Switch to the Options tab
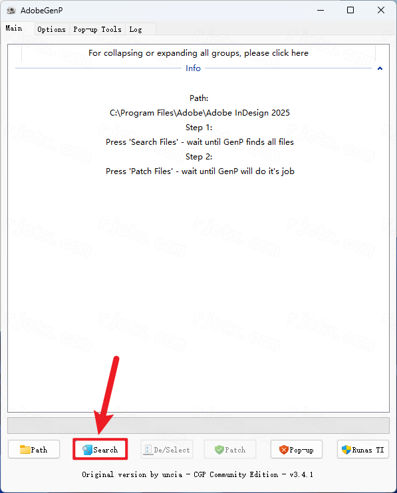The image size is (397, 493). [x=52, y=29]
